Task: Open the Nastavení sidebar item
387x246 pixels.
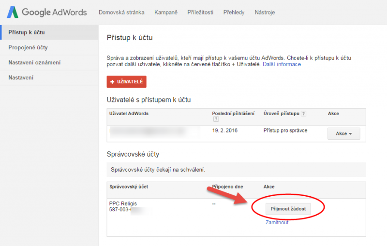Action: (49, 78)
